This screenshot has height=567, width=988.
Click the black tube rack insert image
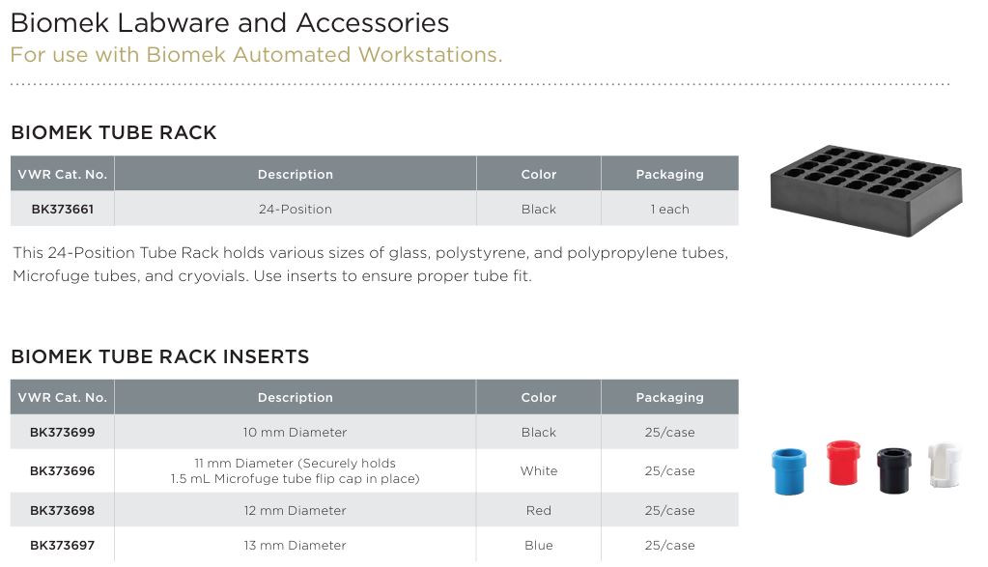[x=894, y=470]
